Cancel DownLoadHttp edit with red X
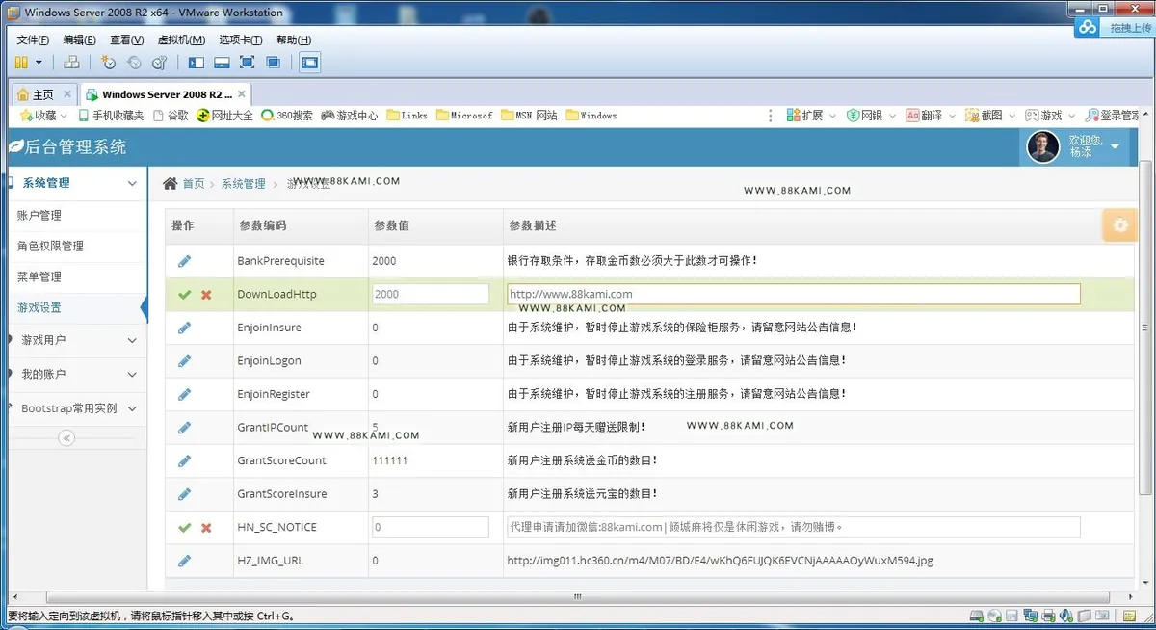The width and height of the screenshot is (1156, 630). point(206,295)
